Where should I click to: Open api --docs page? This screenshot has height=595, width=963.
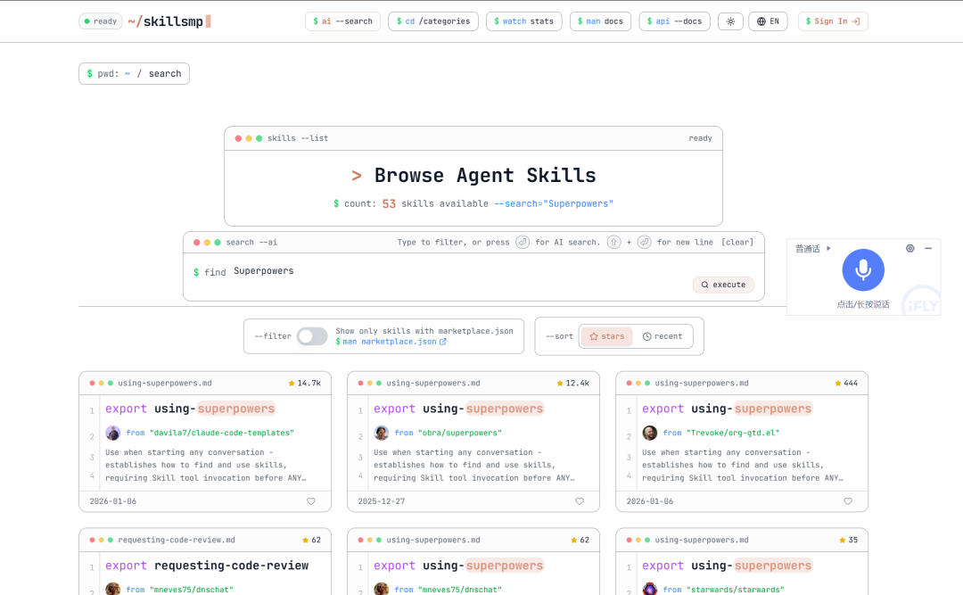click(674, 21)
